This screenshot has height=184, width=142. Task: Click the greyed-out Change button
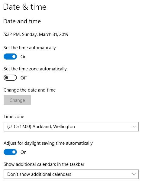point(17,100)
